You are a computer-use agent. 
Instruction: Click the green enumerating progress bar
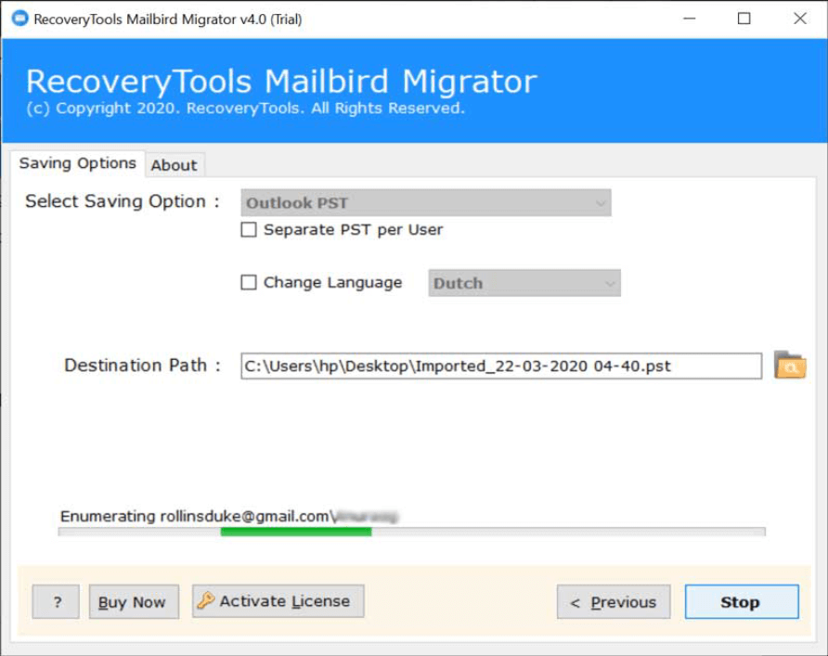[296, 532]
